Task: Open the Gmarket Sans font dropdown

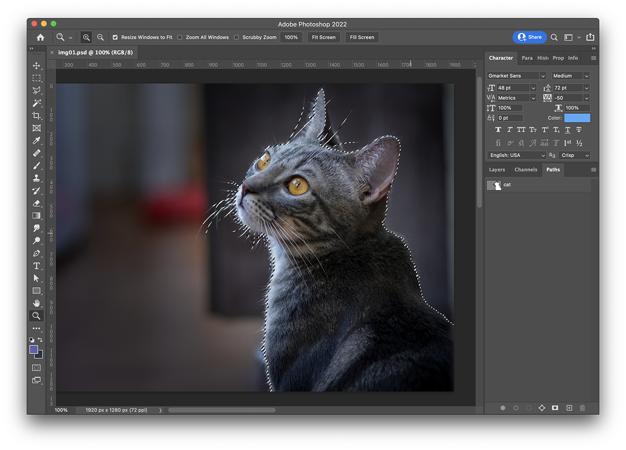Action: (516, 76)
